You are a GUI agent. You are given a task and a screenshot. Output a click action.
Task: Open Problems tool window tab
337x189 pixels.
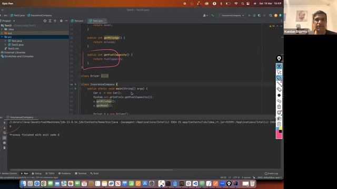[x=64, y=173]
